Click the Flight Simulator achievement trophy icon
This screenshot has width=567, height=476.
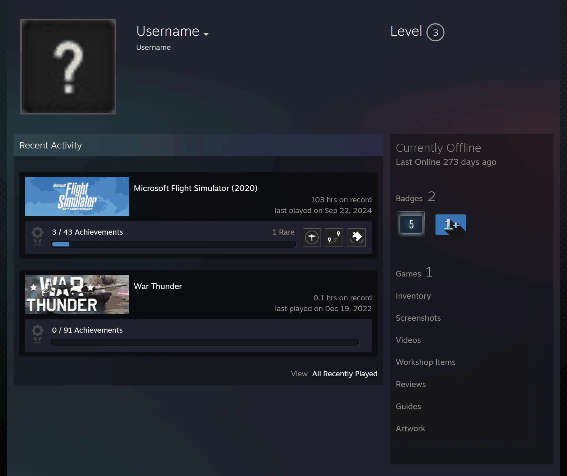point(38,236)
